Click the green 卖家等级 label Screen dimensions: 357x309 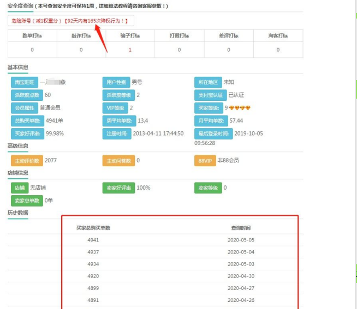(x=208, y=188)
